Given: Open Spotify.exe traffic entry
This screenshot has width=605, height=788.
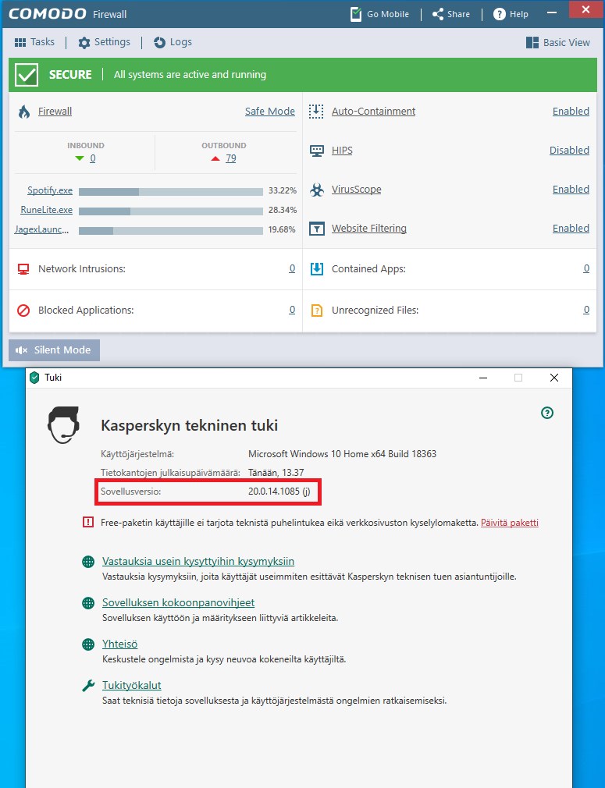Looking at the screenshot, I should click(x=50, y=190).
